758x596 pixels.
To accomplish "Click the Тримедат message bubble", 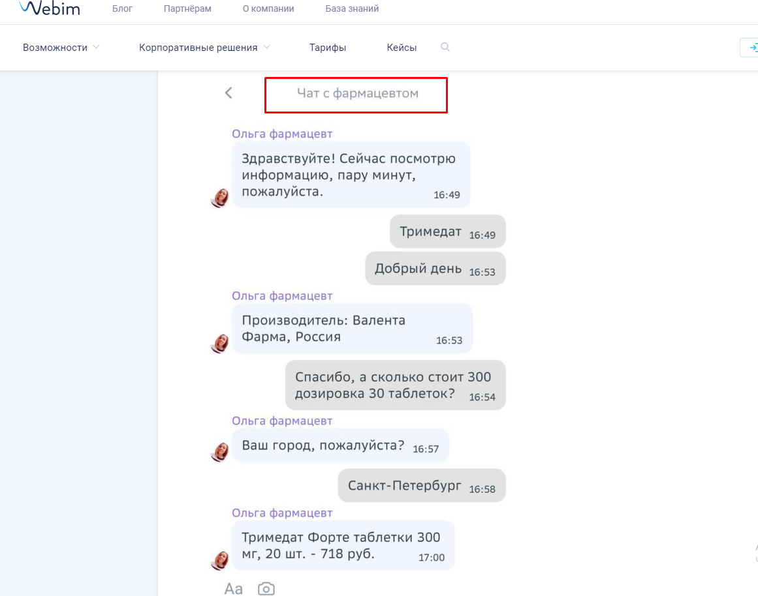I will pyautogui.click(x=448, y=231).
